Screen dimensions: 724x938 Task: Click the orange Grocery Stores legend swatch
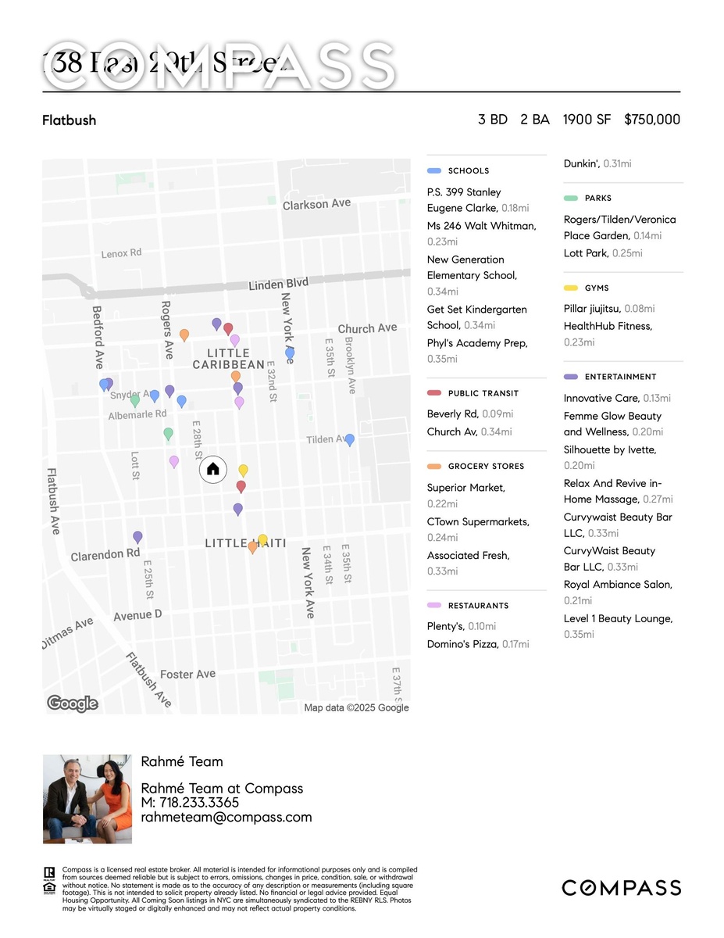coord(434,467)
